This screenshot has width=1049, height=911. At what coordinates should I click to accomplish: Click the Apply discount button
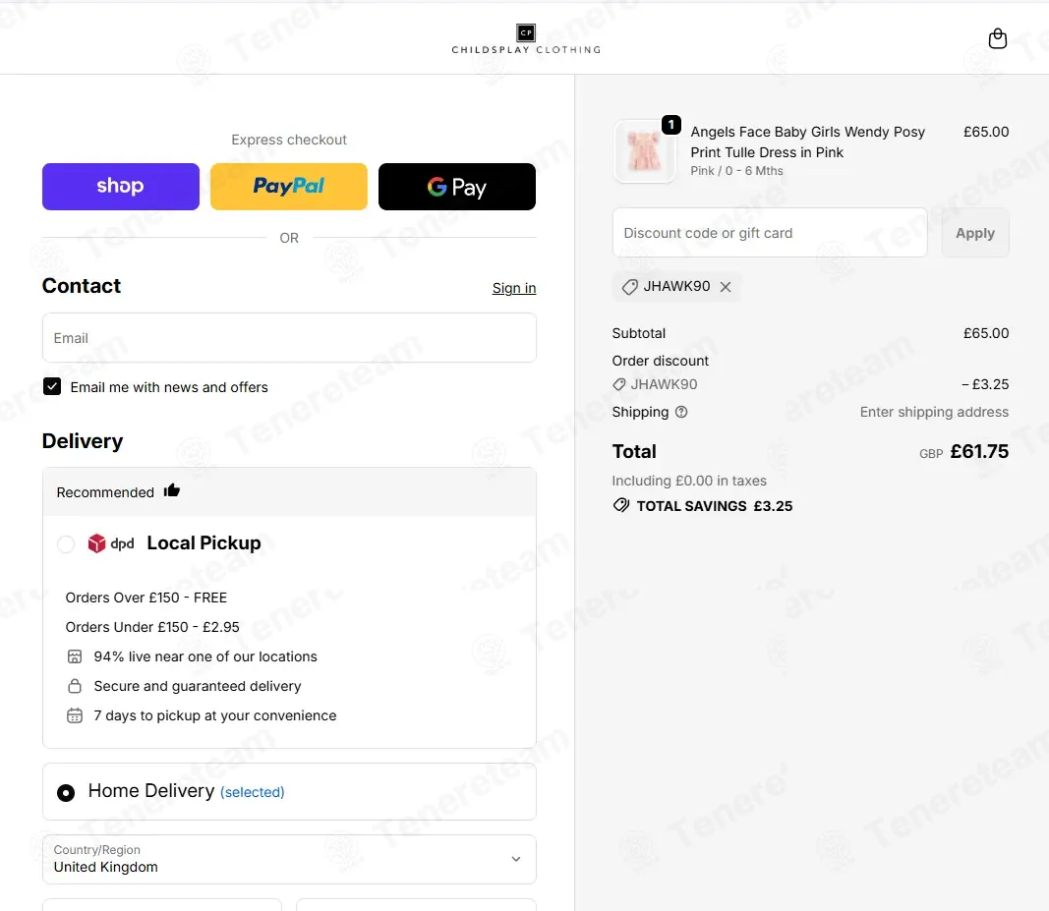pos(974,233)
